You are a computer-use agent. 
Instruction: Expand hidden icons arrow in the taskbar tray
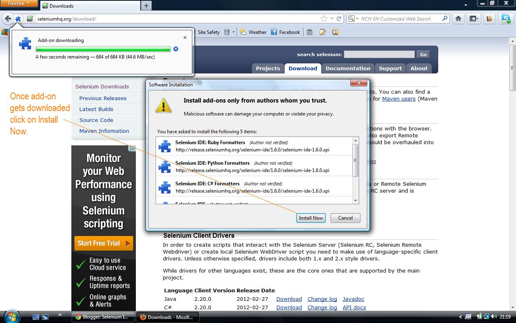[x=460, y=317]
